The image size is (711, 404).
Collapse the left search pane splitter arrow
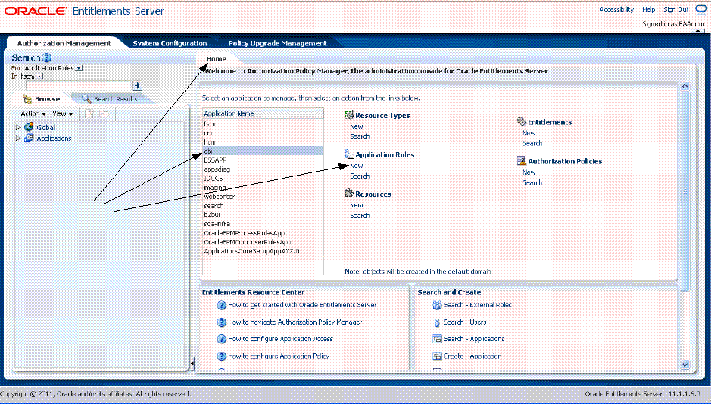(192, 363)
